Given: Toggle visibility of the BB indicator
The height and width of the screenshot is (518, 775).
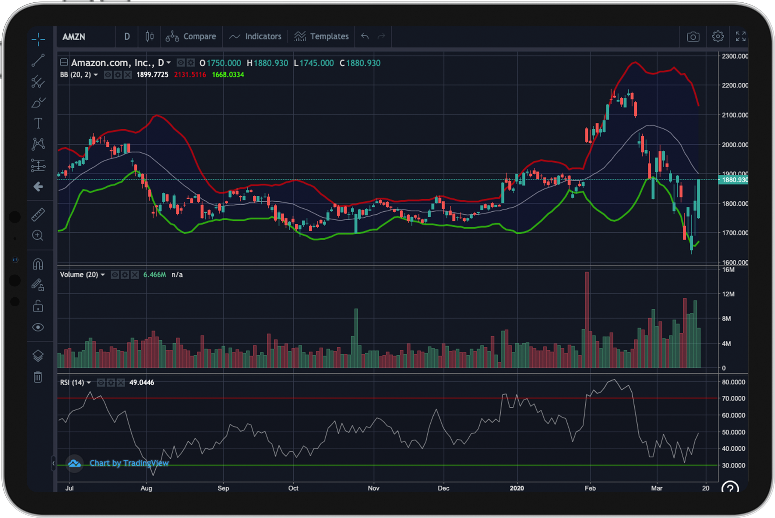Looking at the screenshot, I should [x=108, y=75].
